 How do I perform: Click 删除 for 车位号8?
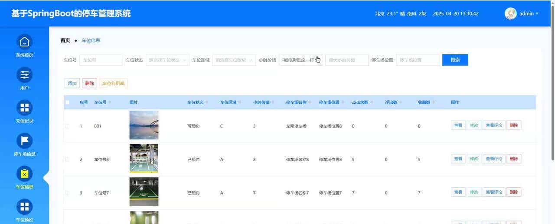click(x=514, y=159)
